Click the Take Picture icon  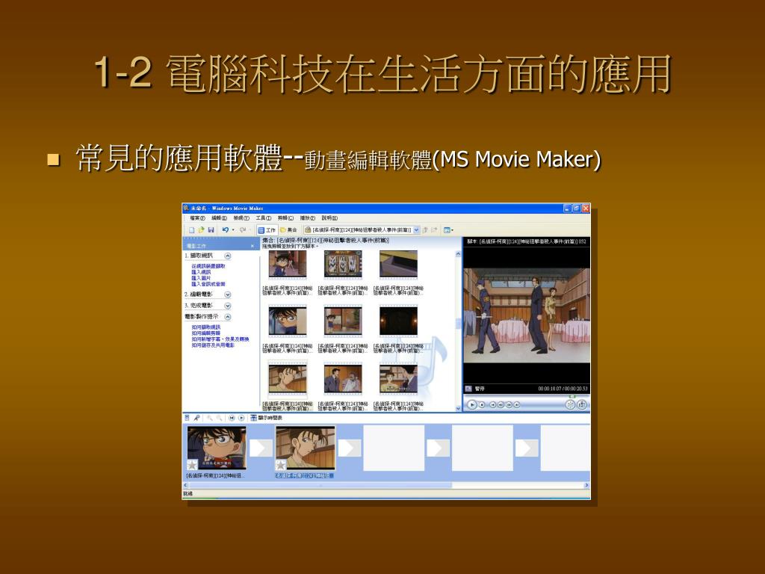coord(582,404)
